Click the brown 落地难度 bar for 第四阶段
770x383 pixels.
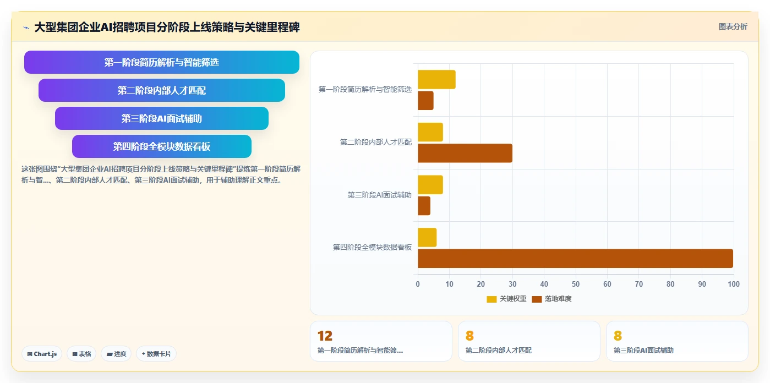[x=575, y=259]
